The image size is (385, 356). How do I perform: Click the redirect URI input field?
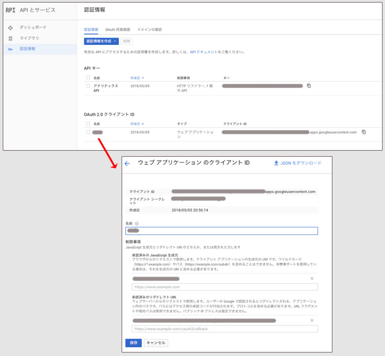pyautogui.click(x=224, y=329)
